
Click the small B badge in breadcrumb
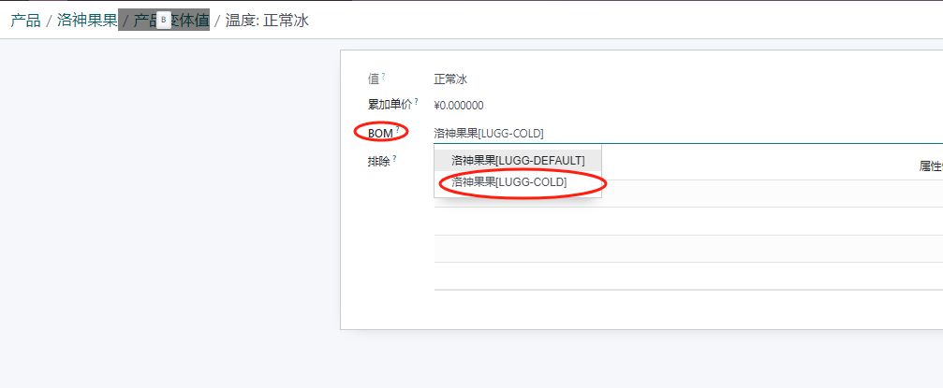pyautogui.click(x=163, y=20)
